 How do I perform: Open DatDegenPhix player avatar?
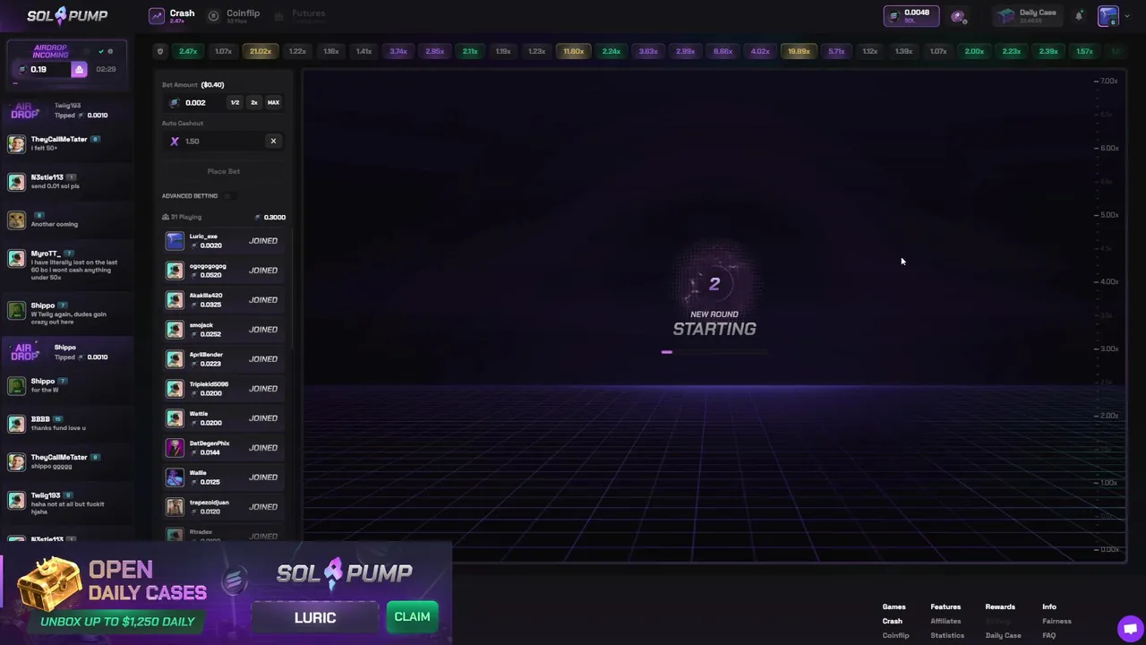click(175, 447)
